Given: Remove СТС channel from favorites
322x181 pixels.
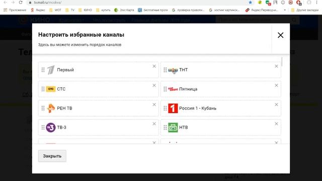Looking at the screenshot, I should pyautogui.click(x=154, y=85).
